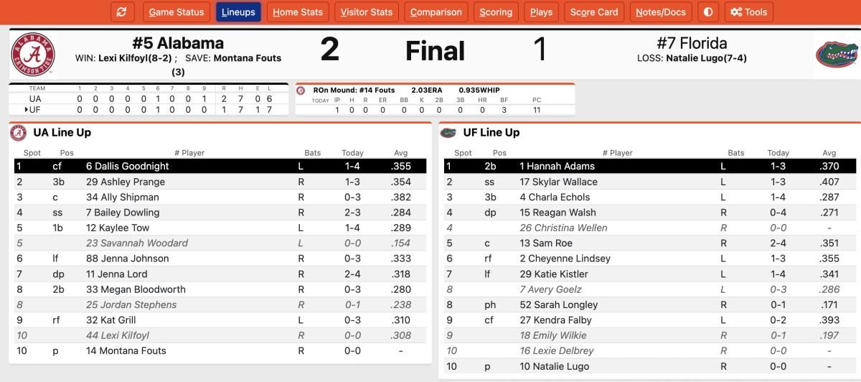Toggle the dark mode contrast icon

pos(708,12)
